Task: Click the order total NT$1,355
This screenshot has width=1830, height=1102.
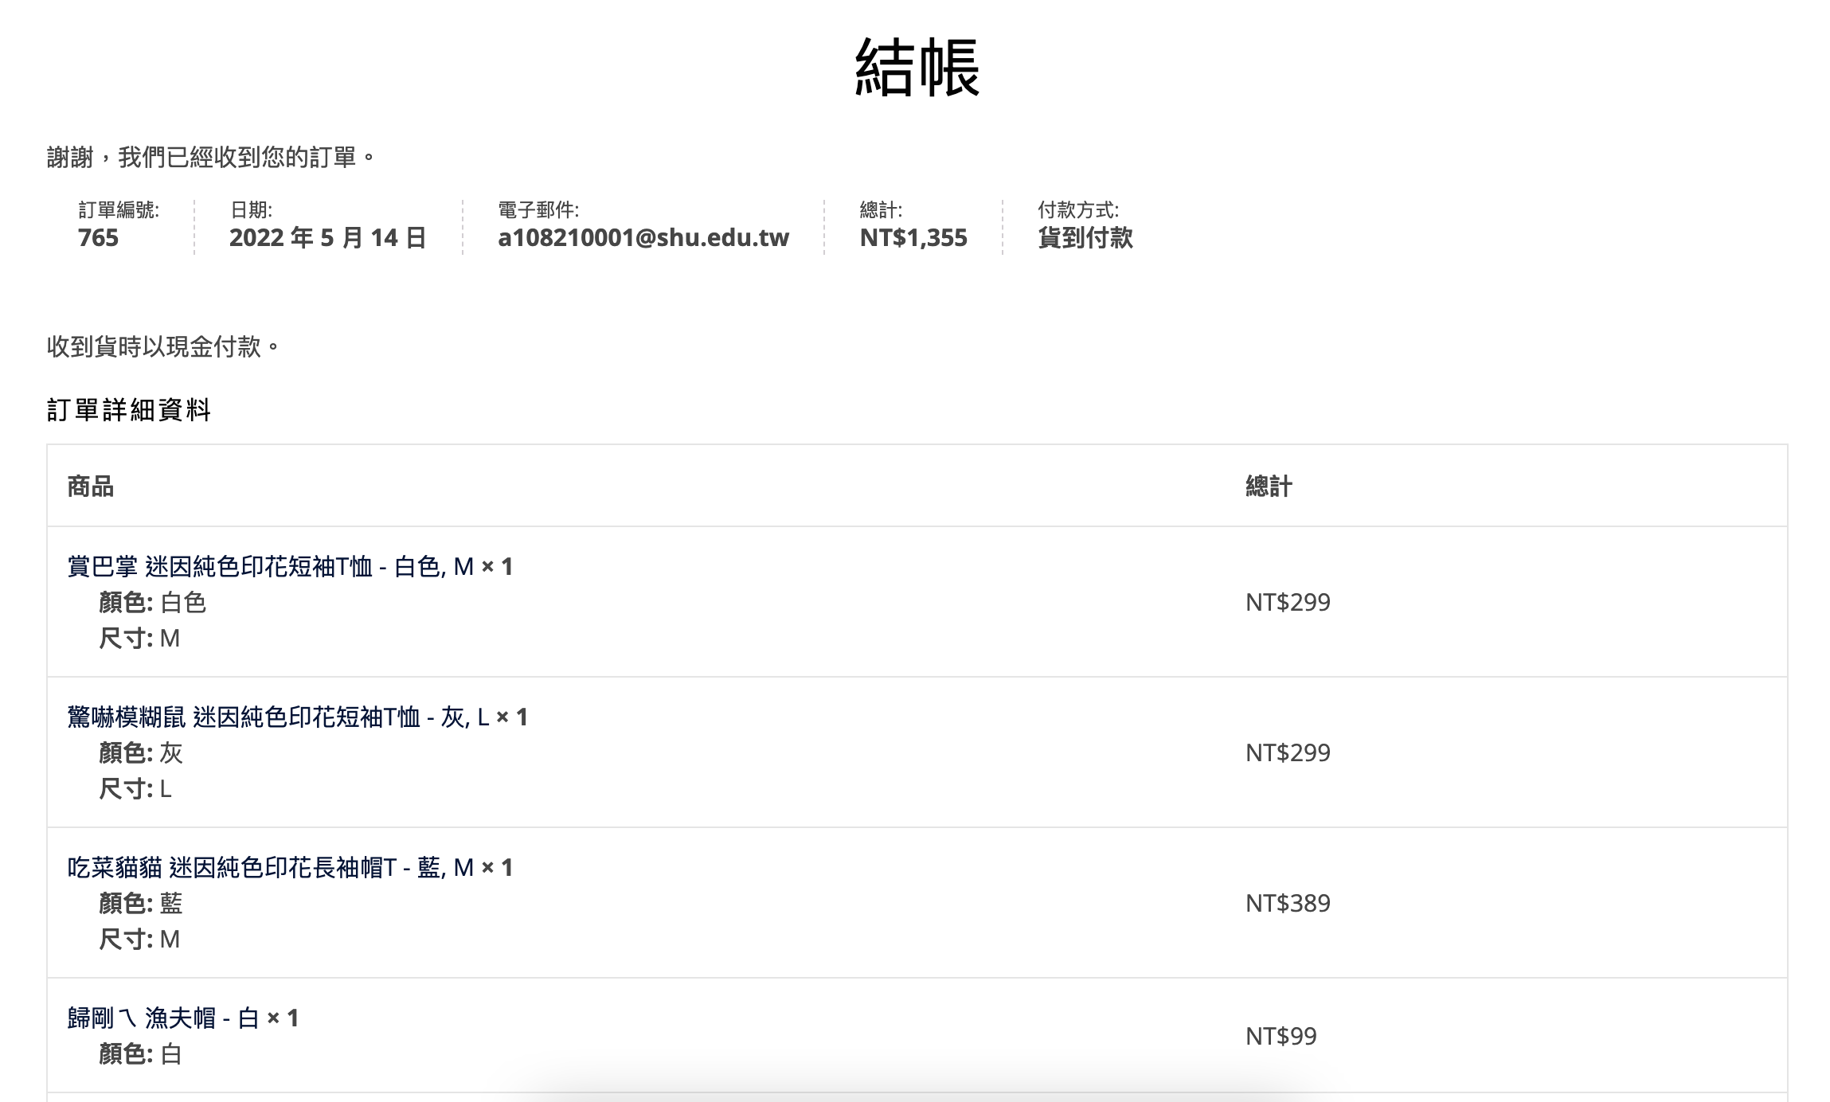Action: 913,238
